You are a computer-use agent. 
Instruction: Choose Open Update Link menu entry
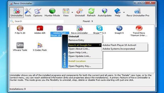[85, 56]
